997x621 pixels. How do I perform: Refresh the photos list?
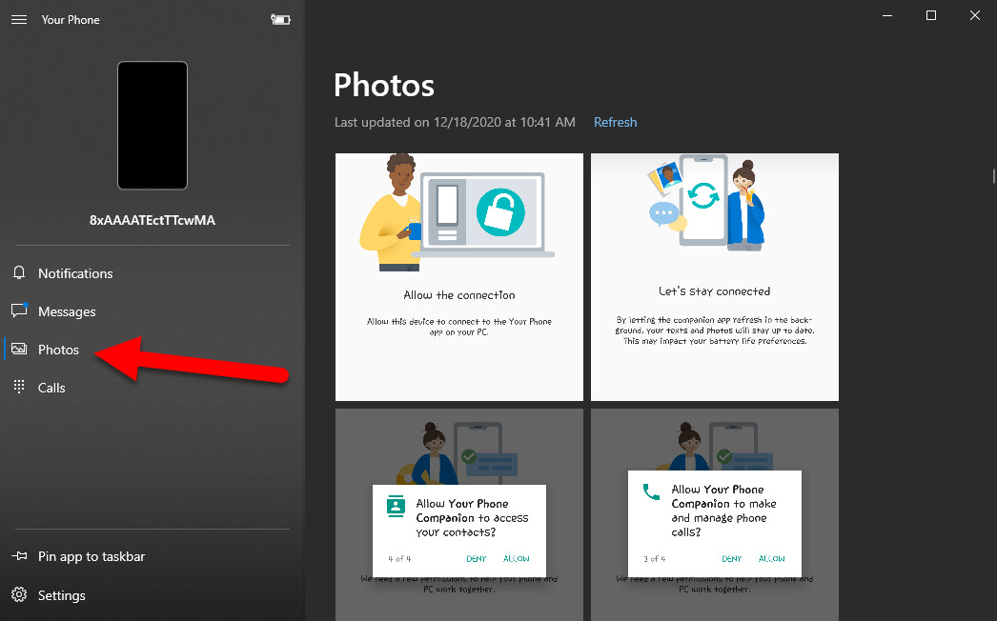tap(615, 122)
